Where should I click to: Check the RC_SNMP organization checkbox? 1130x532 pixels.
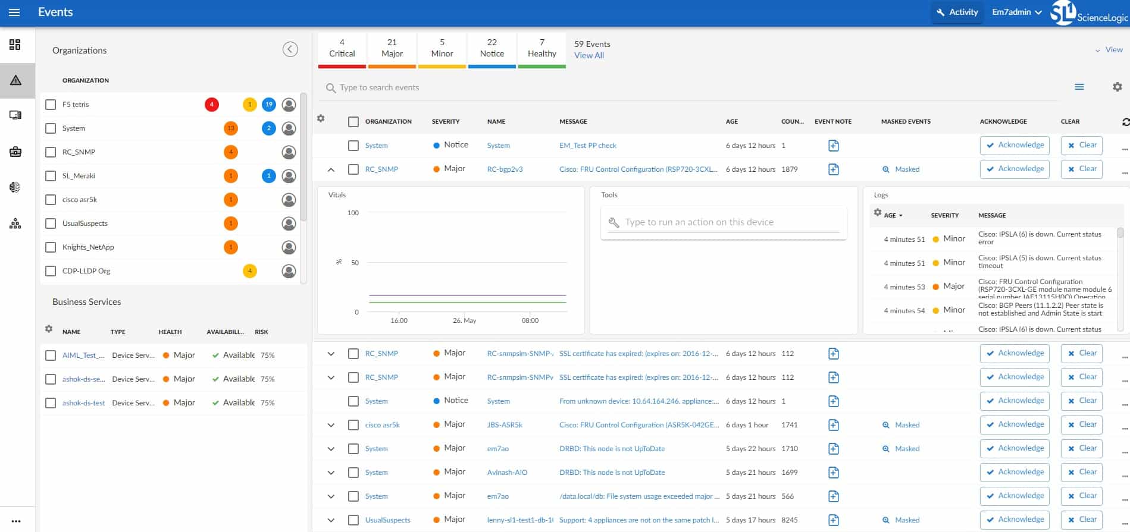tap(51, 152)
